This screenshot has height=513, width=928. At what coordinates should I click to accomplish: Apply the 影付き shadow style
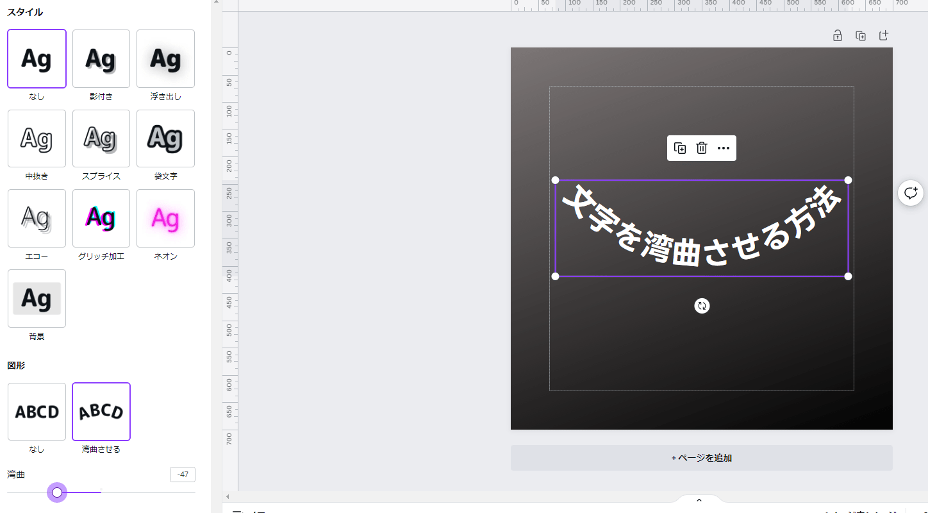(x=101, y=58)
